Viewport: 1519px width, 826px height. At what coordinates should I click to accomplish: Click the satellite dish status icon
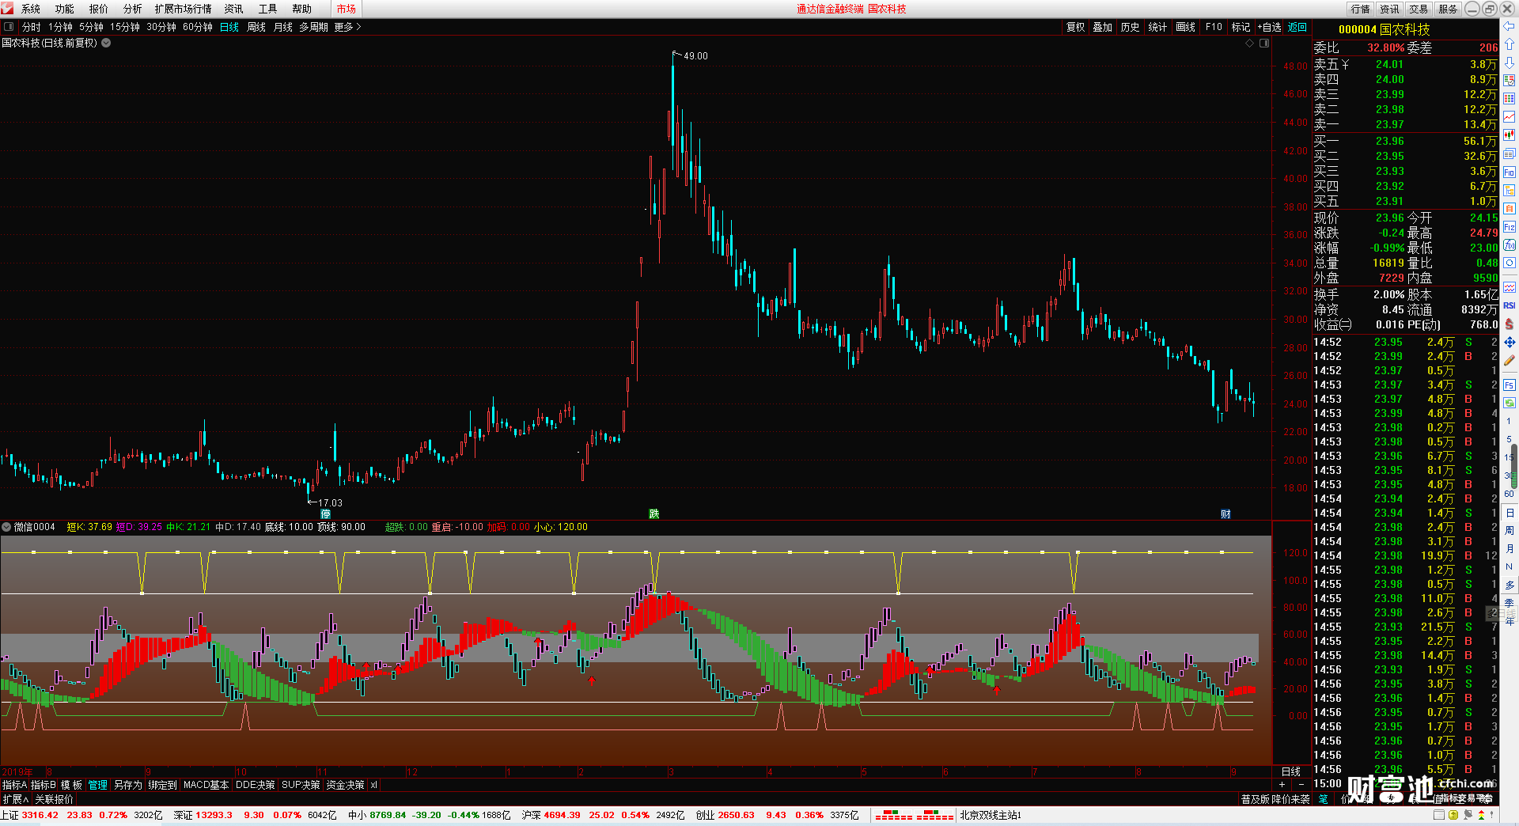click(1468, 815)
